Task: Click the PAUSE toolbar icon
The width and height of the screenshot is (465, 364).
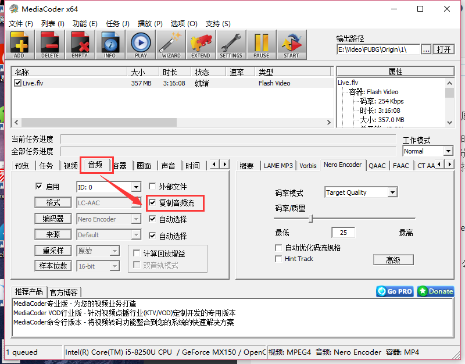Action: 261,45
